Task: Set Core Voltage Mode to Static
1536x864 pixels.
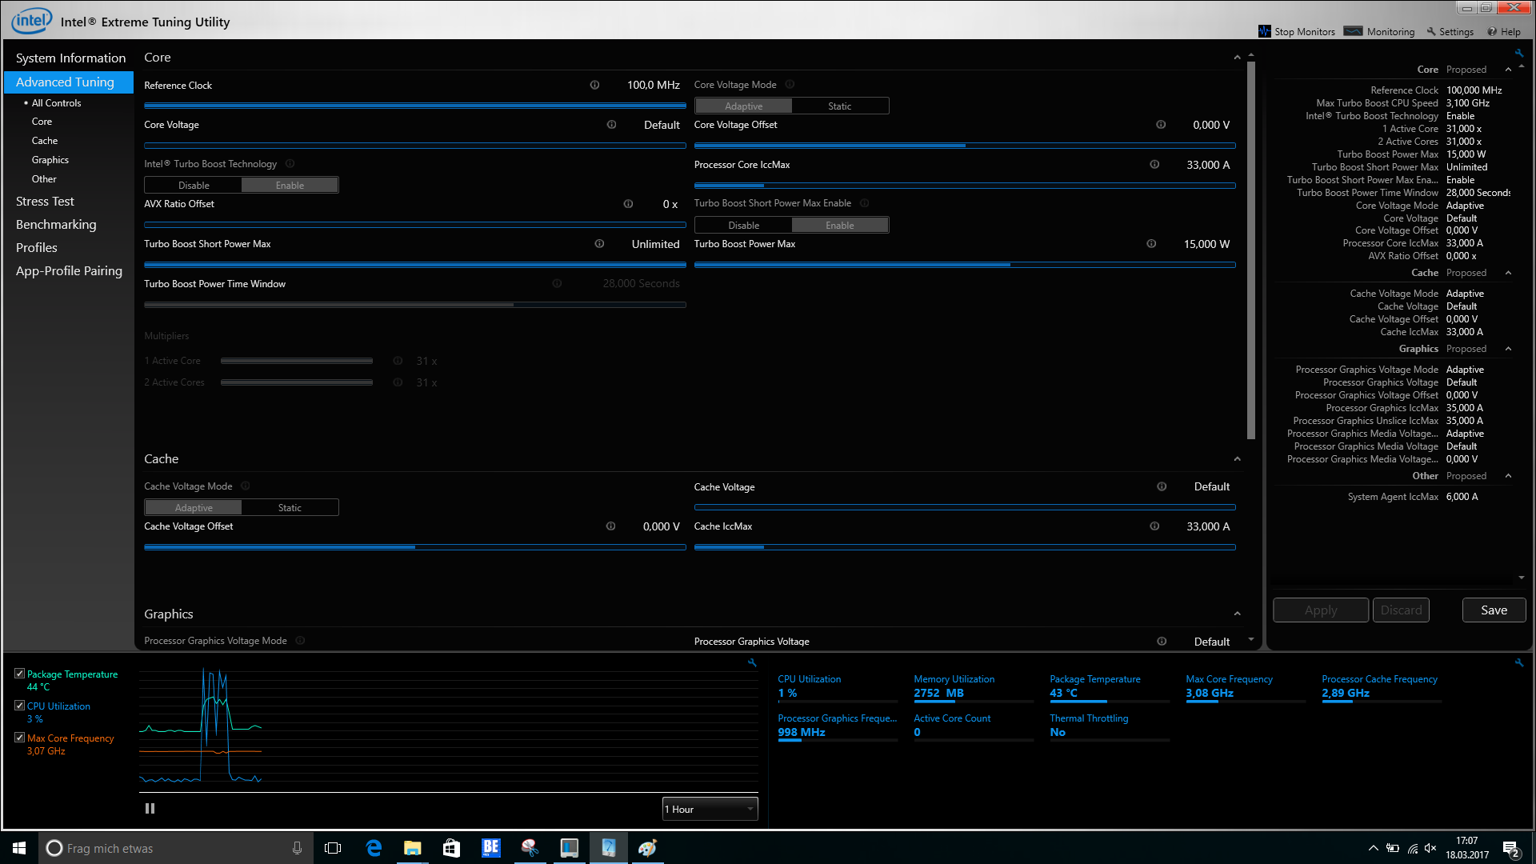Action: [839, 106]
